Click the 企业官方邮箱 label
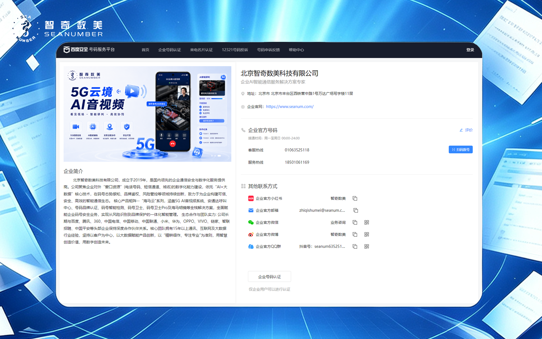 (x=267, y=210)
